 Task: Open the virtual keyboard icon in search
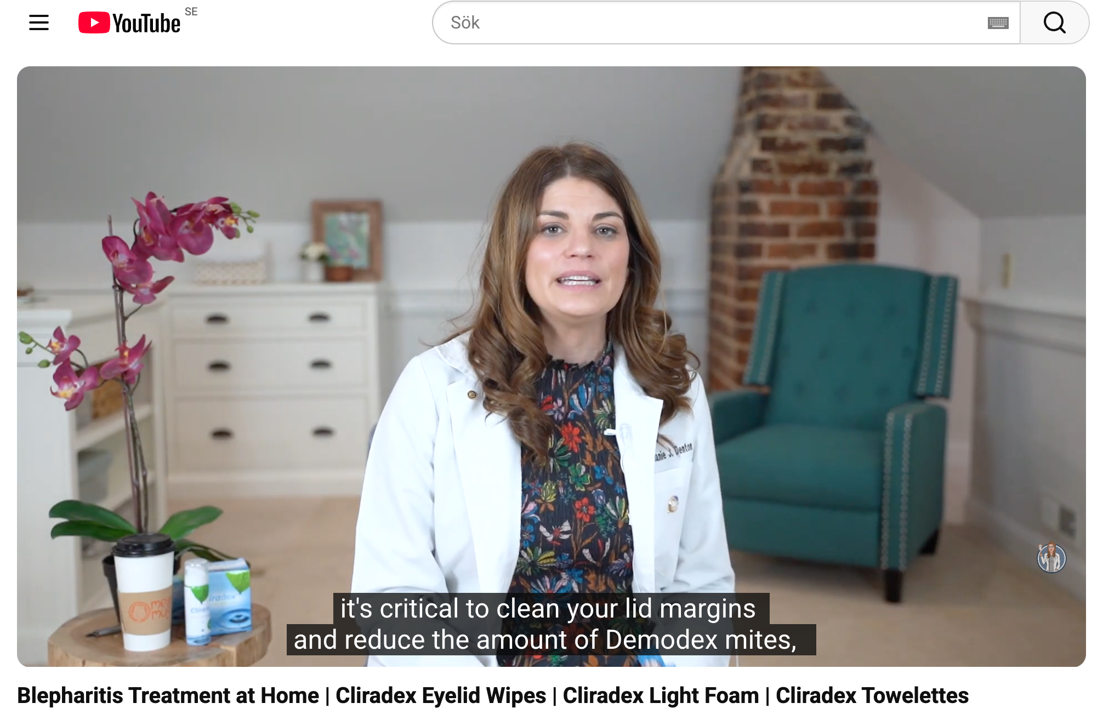pyautogui.click(x=998, y=23)
